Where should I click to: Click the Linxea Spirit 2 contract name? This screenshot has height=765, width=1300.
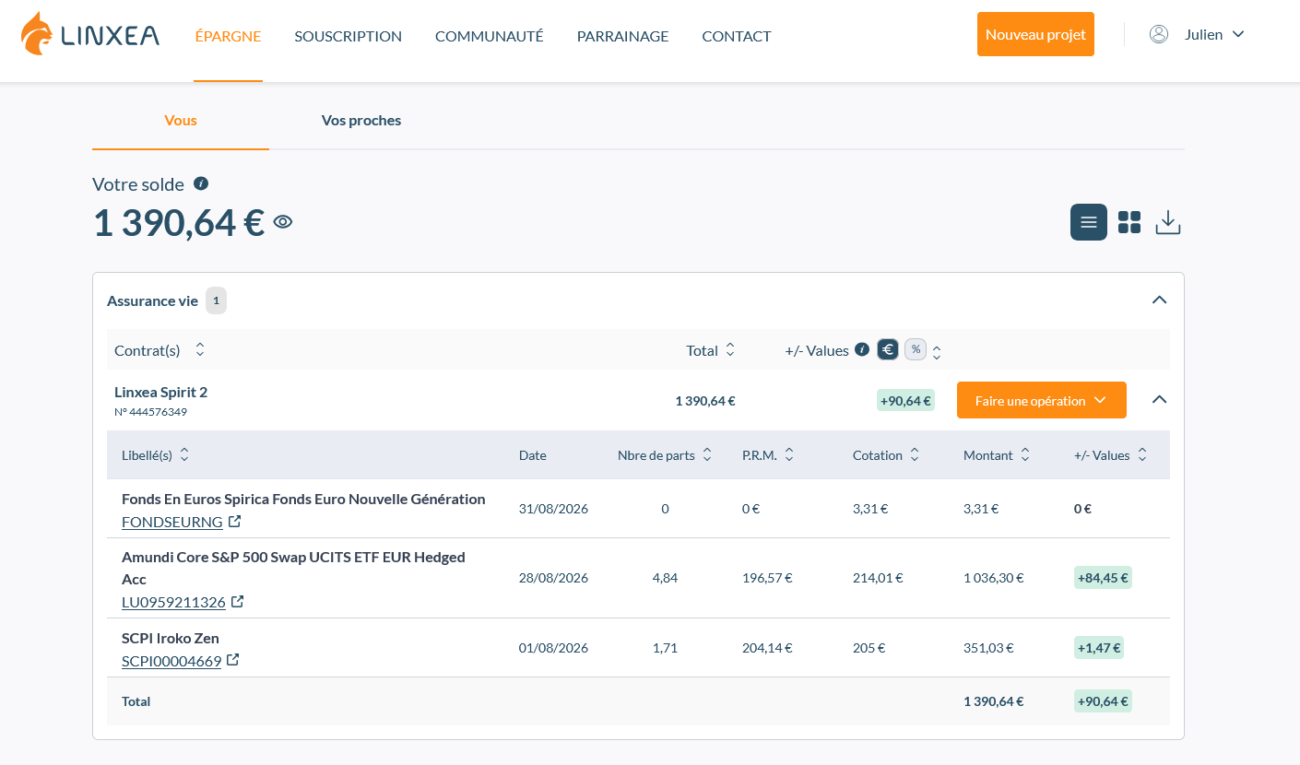point(161,392)
